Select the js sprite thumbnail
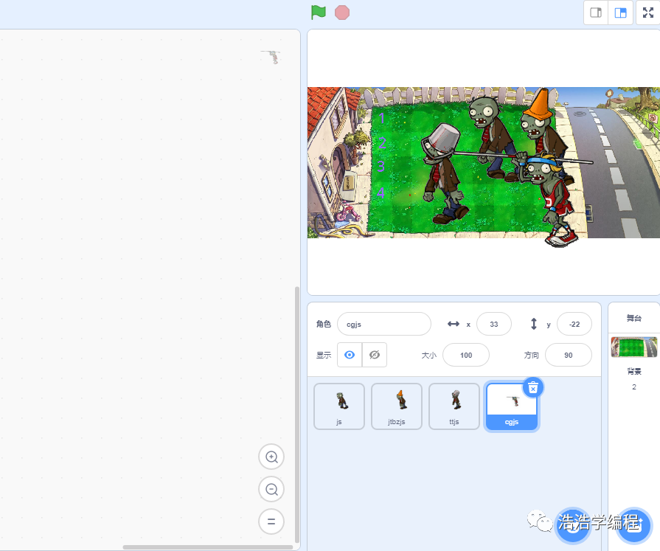Image resolution: width=660 pixels, height=551 pixels. coord(339,406)
